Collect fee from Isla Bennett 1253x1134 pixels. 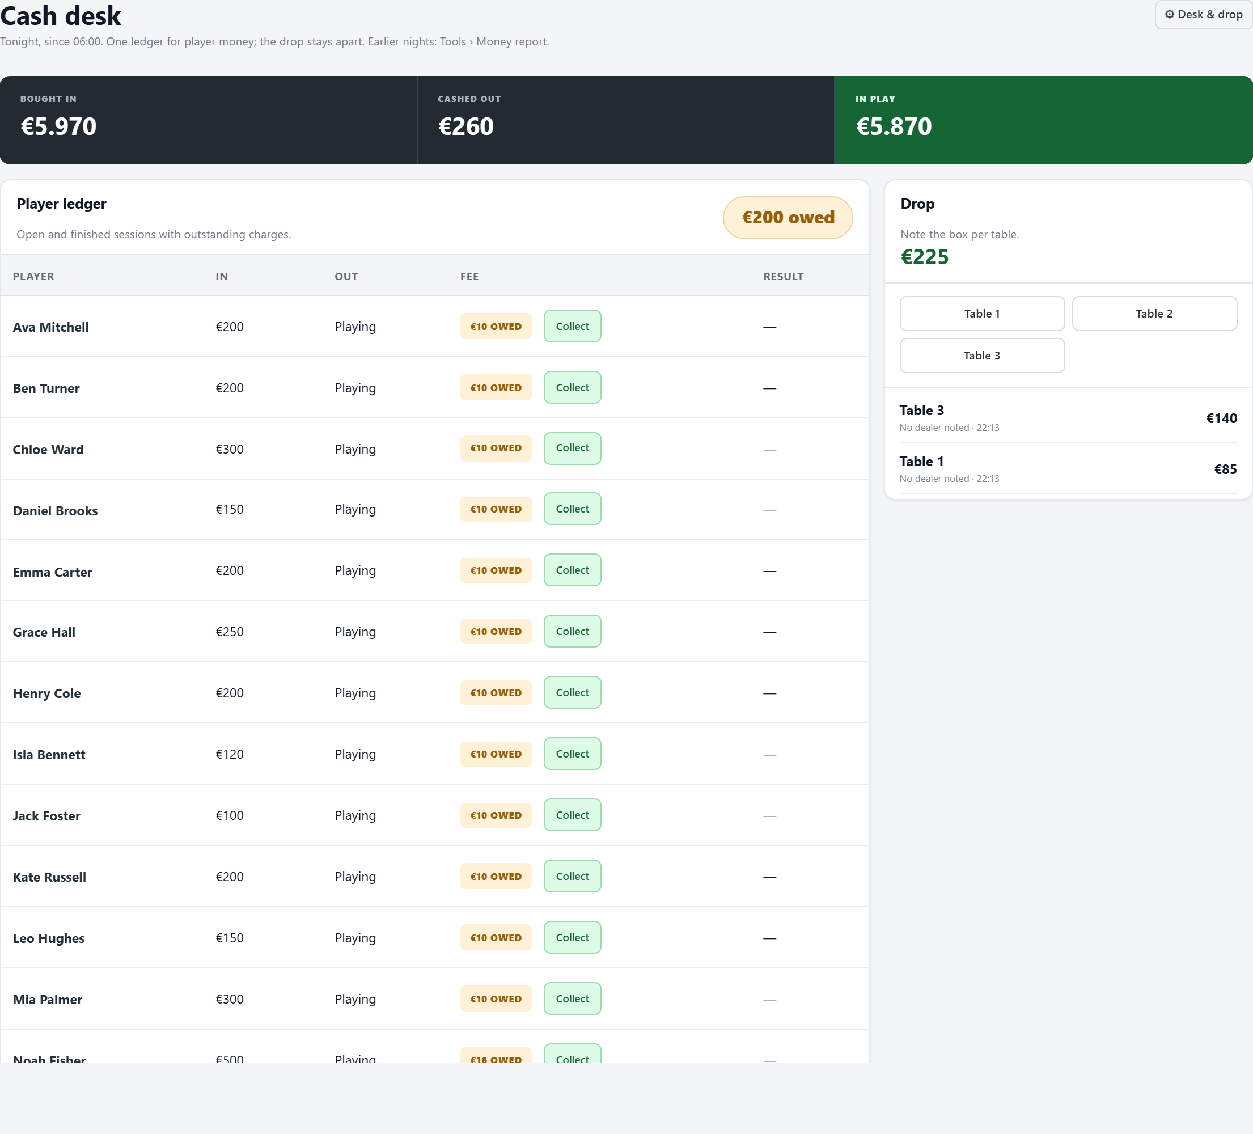click(x=572, y=754)
